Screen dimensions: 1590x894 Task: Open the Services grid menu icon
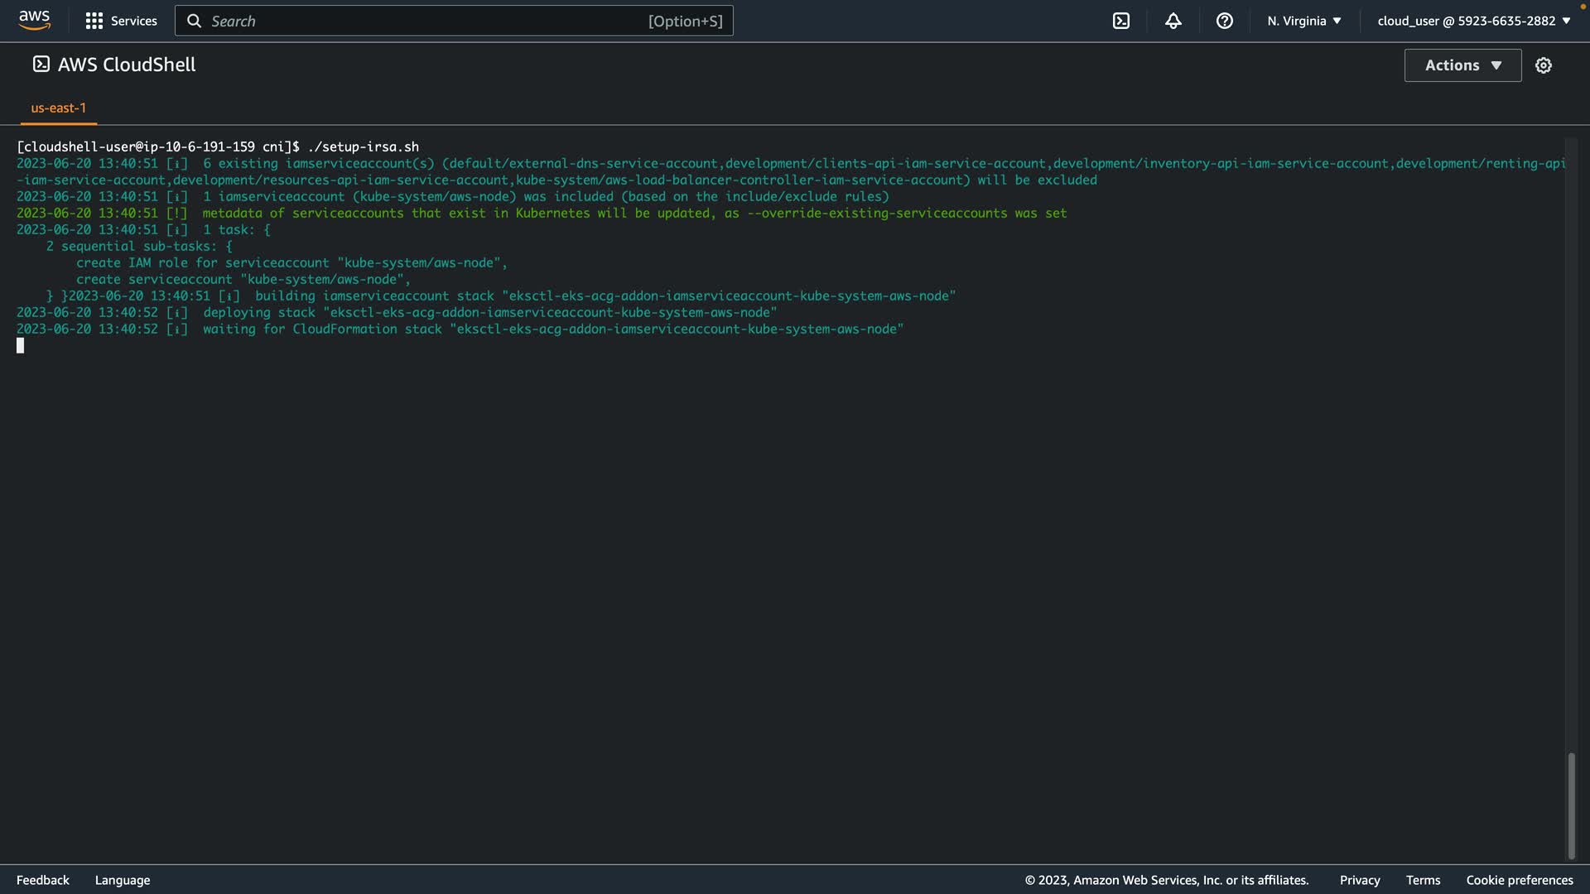click(94, 21)
